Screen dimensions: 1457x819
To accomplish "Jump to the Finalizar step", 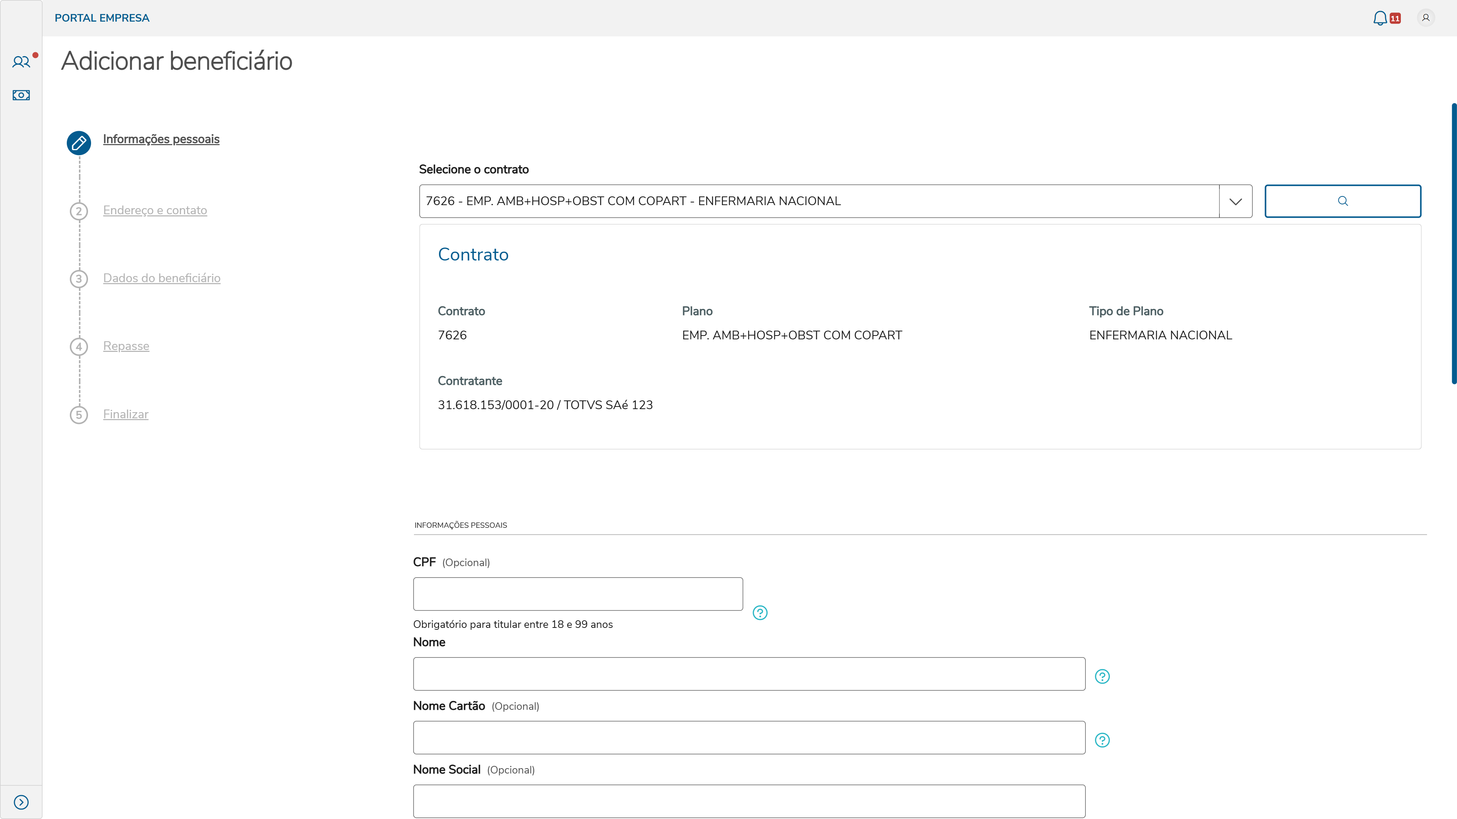I will pyautogui.click(x=126, y=414).
